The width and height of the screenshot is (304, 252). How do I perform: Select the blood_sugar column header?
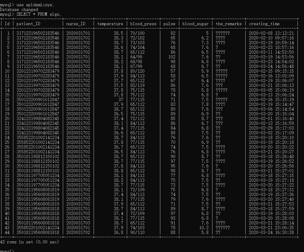[x=196, y=24]
